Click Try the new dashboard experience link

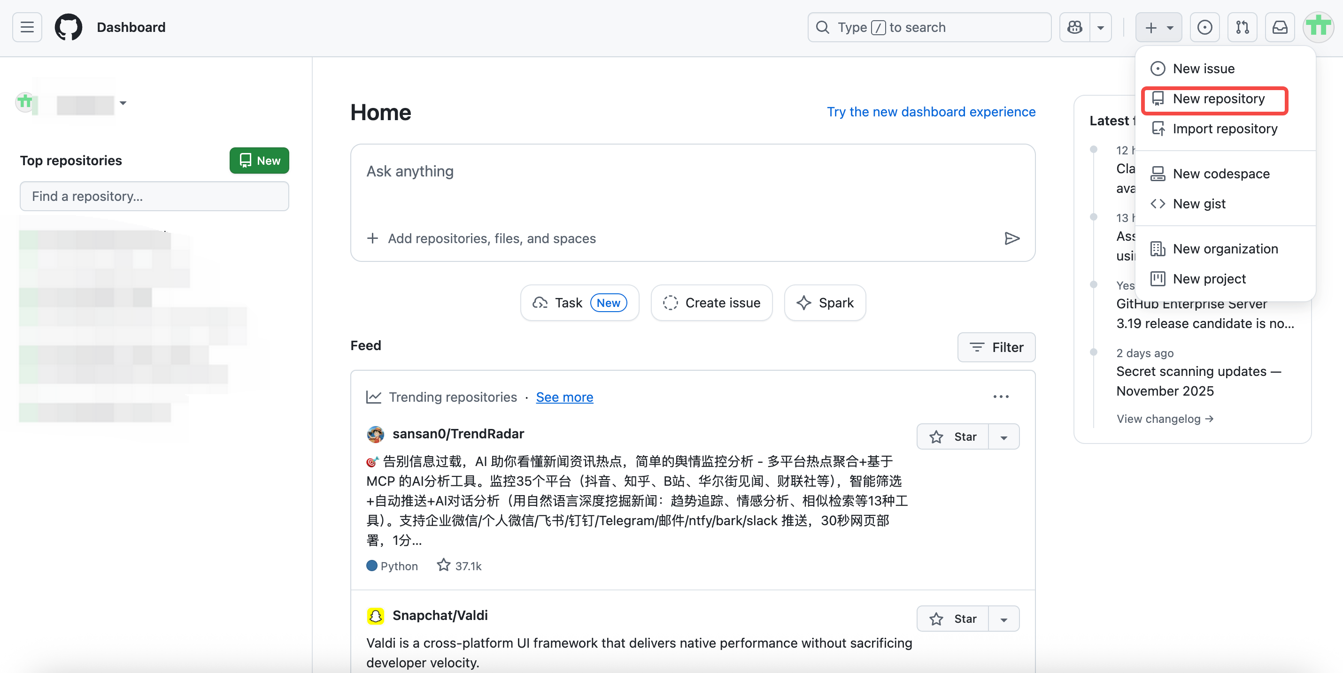click(931, 112)
